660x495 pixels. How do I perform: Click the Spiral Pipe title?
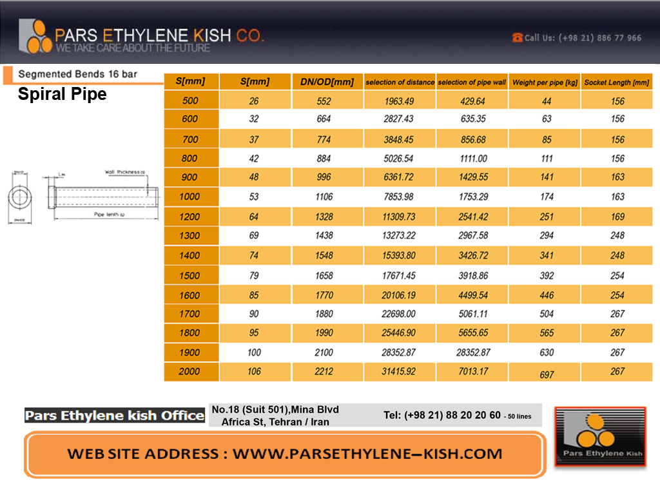[63, 94]
